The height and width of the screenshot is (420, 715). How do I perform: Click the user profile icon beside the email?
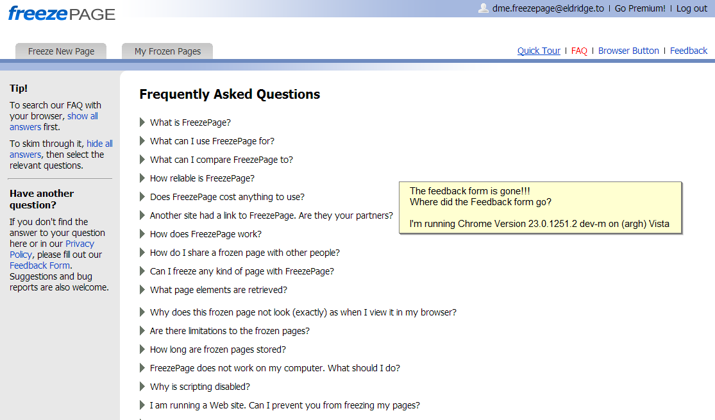(x=484, y=8)
